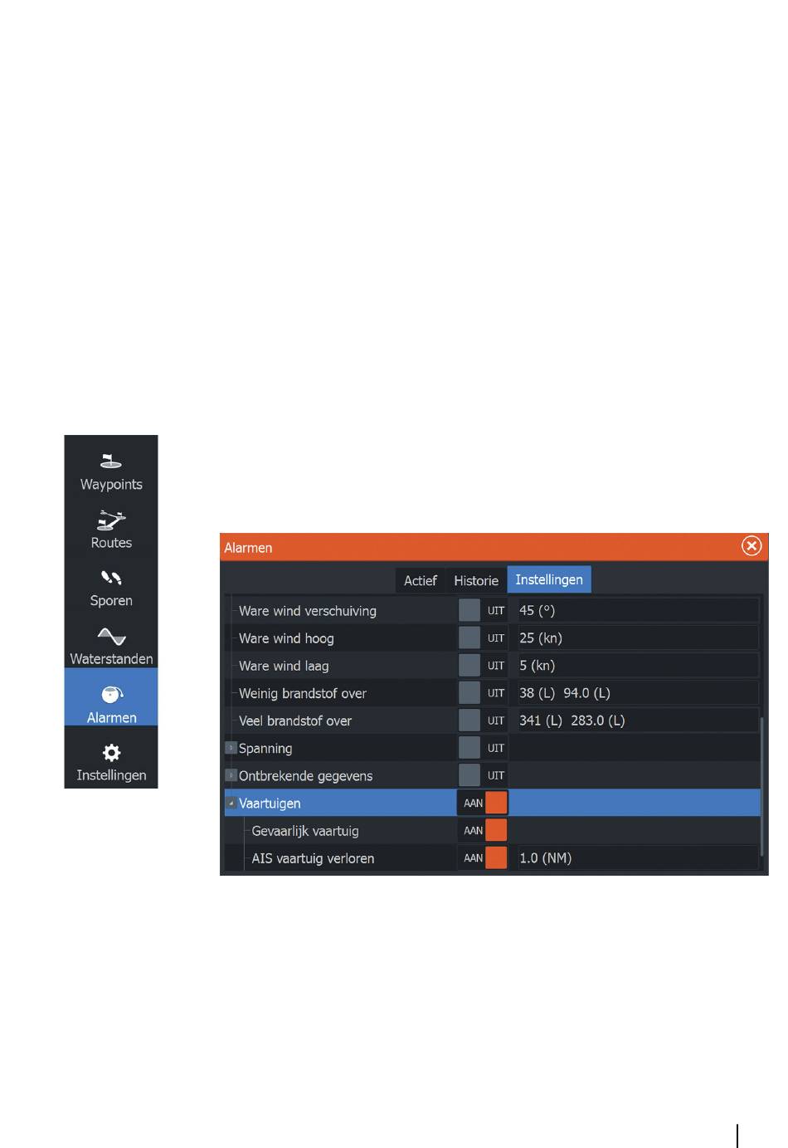788x1148 pixels.
Task: Expand the Spanning tree group
Action: click(231, 748)
